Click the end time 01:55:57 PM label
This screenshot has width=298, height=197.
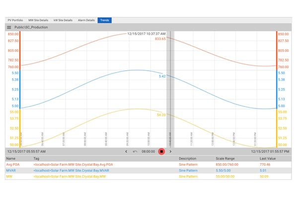coord(270,152)
